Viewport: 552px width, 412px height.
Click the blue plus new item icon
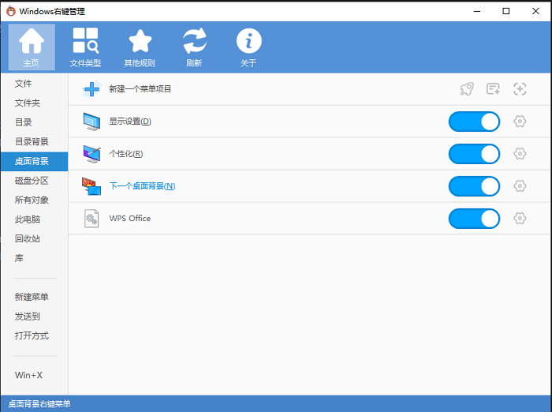tap(92, 89)
